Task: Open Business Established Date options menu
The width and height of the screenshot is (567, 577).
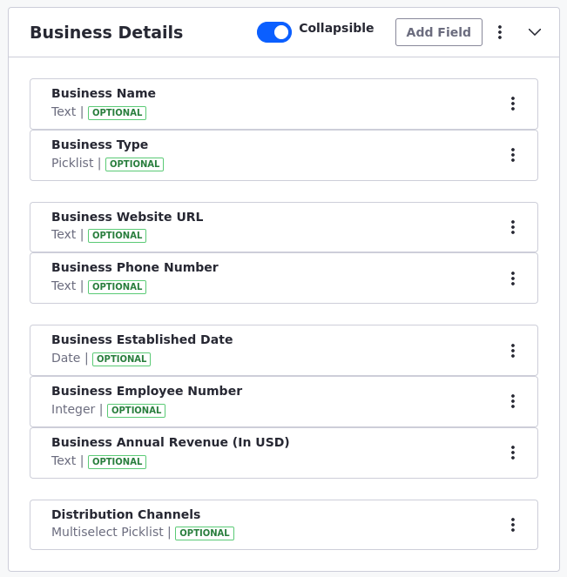Action: pyautogui.click(x=512, y=351)
